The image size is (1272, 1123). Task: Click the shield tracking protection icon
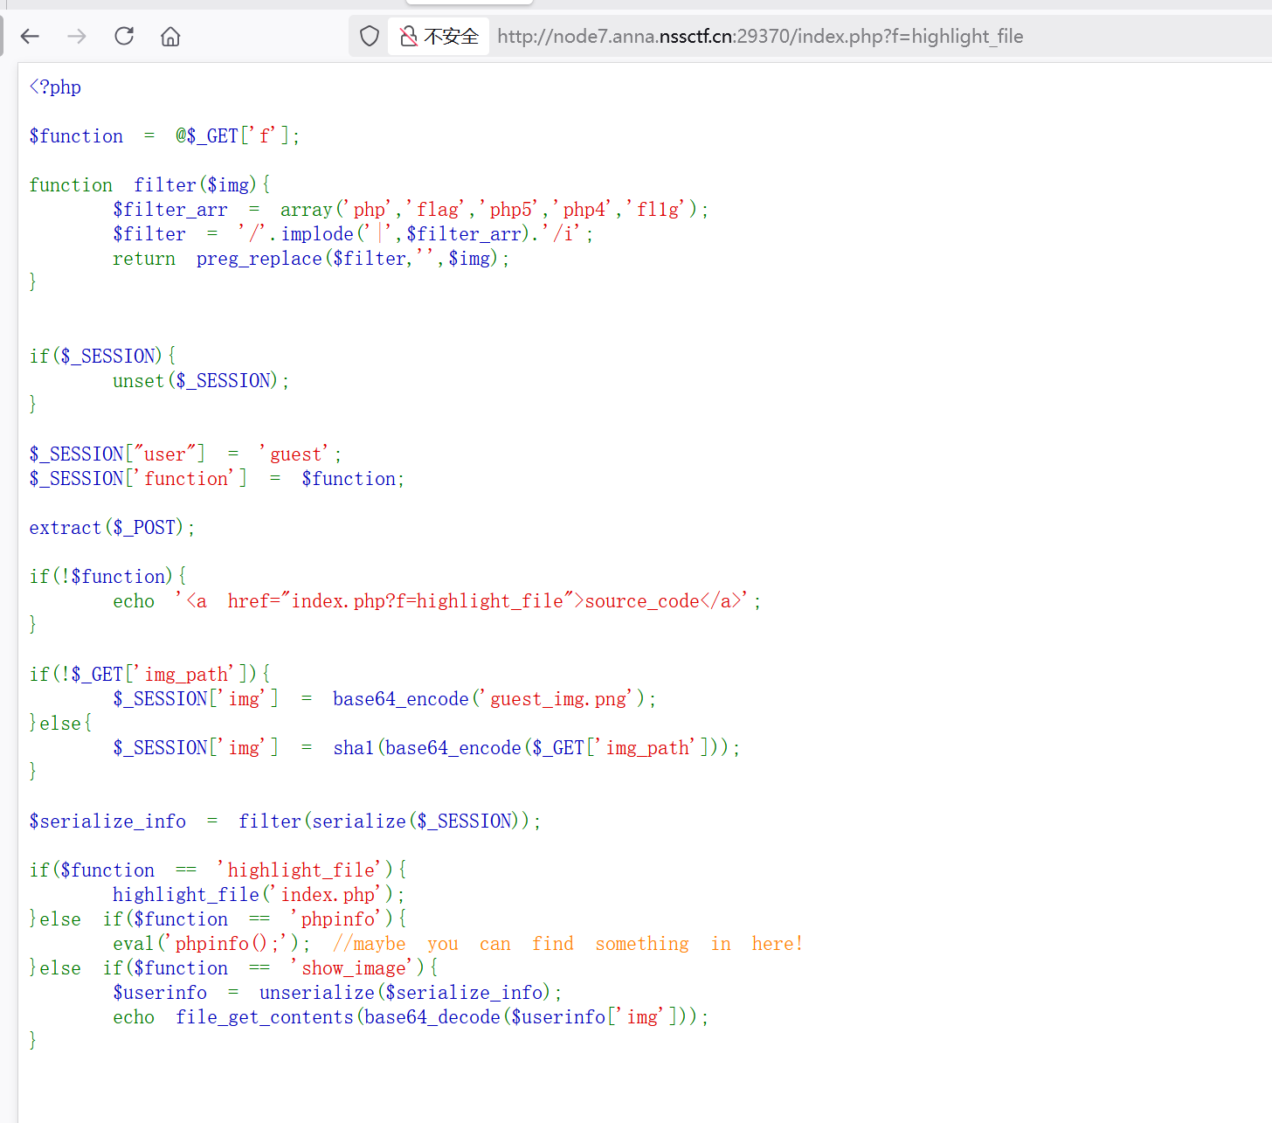click(x=370, y=36)
